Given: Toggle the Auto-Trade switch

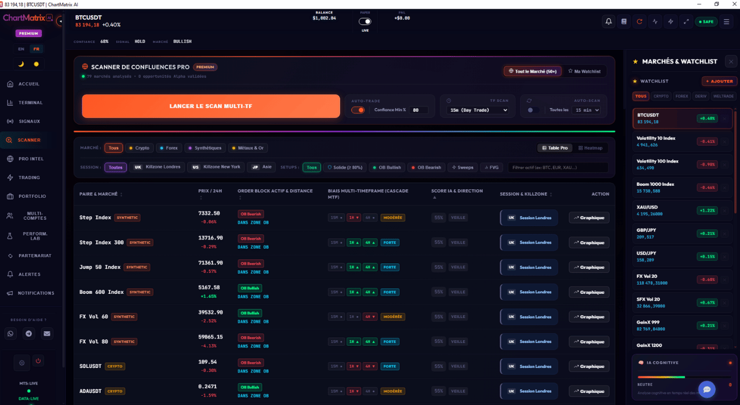Looking at the screenshot, I should [x=358, y=110].
